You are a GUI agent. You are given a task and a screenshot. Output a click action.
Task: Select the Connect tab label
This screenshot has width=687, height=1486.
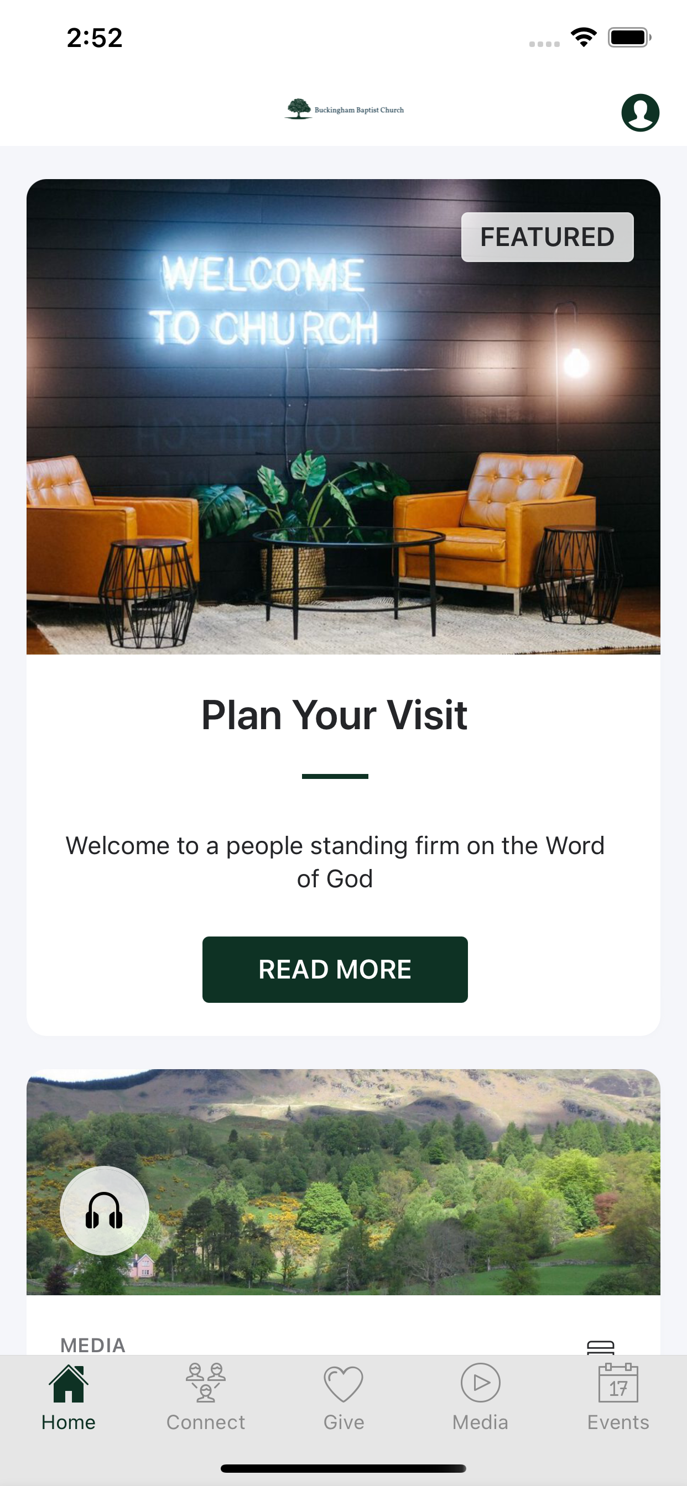(206, 1422)
